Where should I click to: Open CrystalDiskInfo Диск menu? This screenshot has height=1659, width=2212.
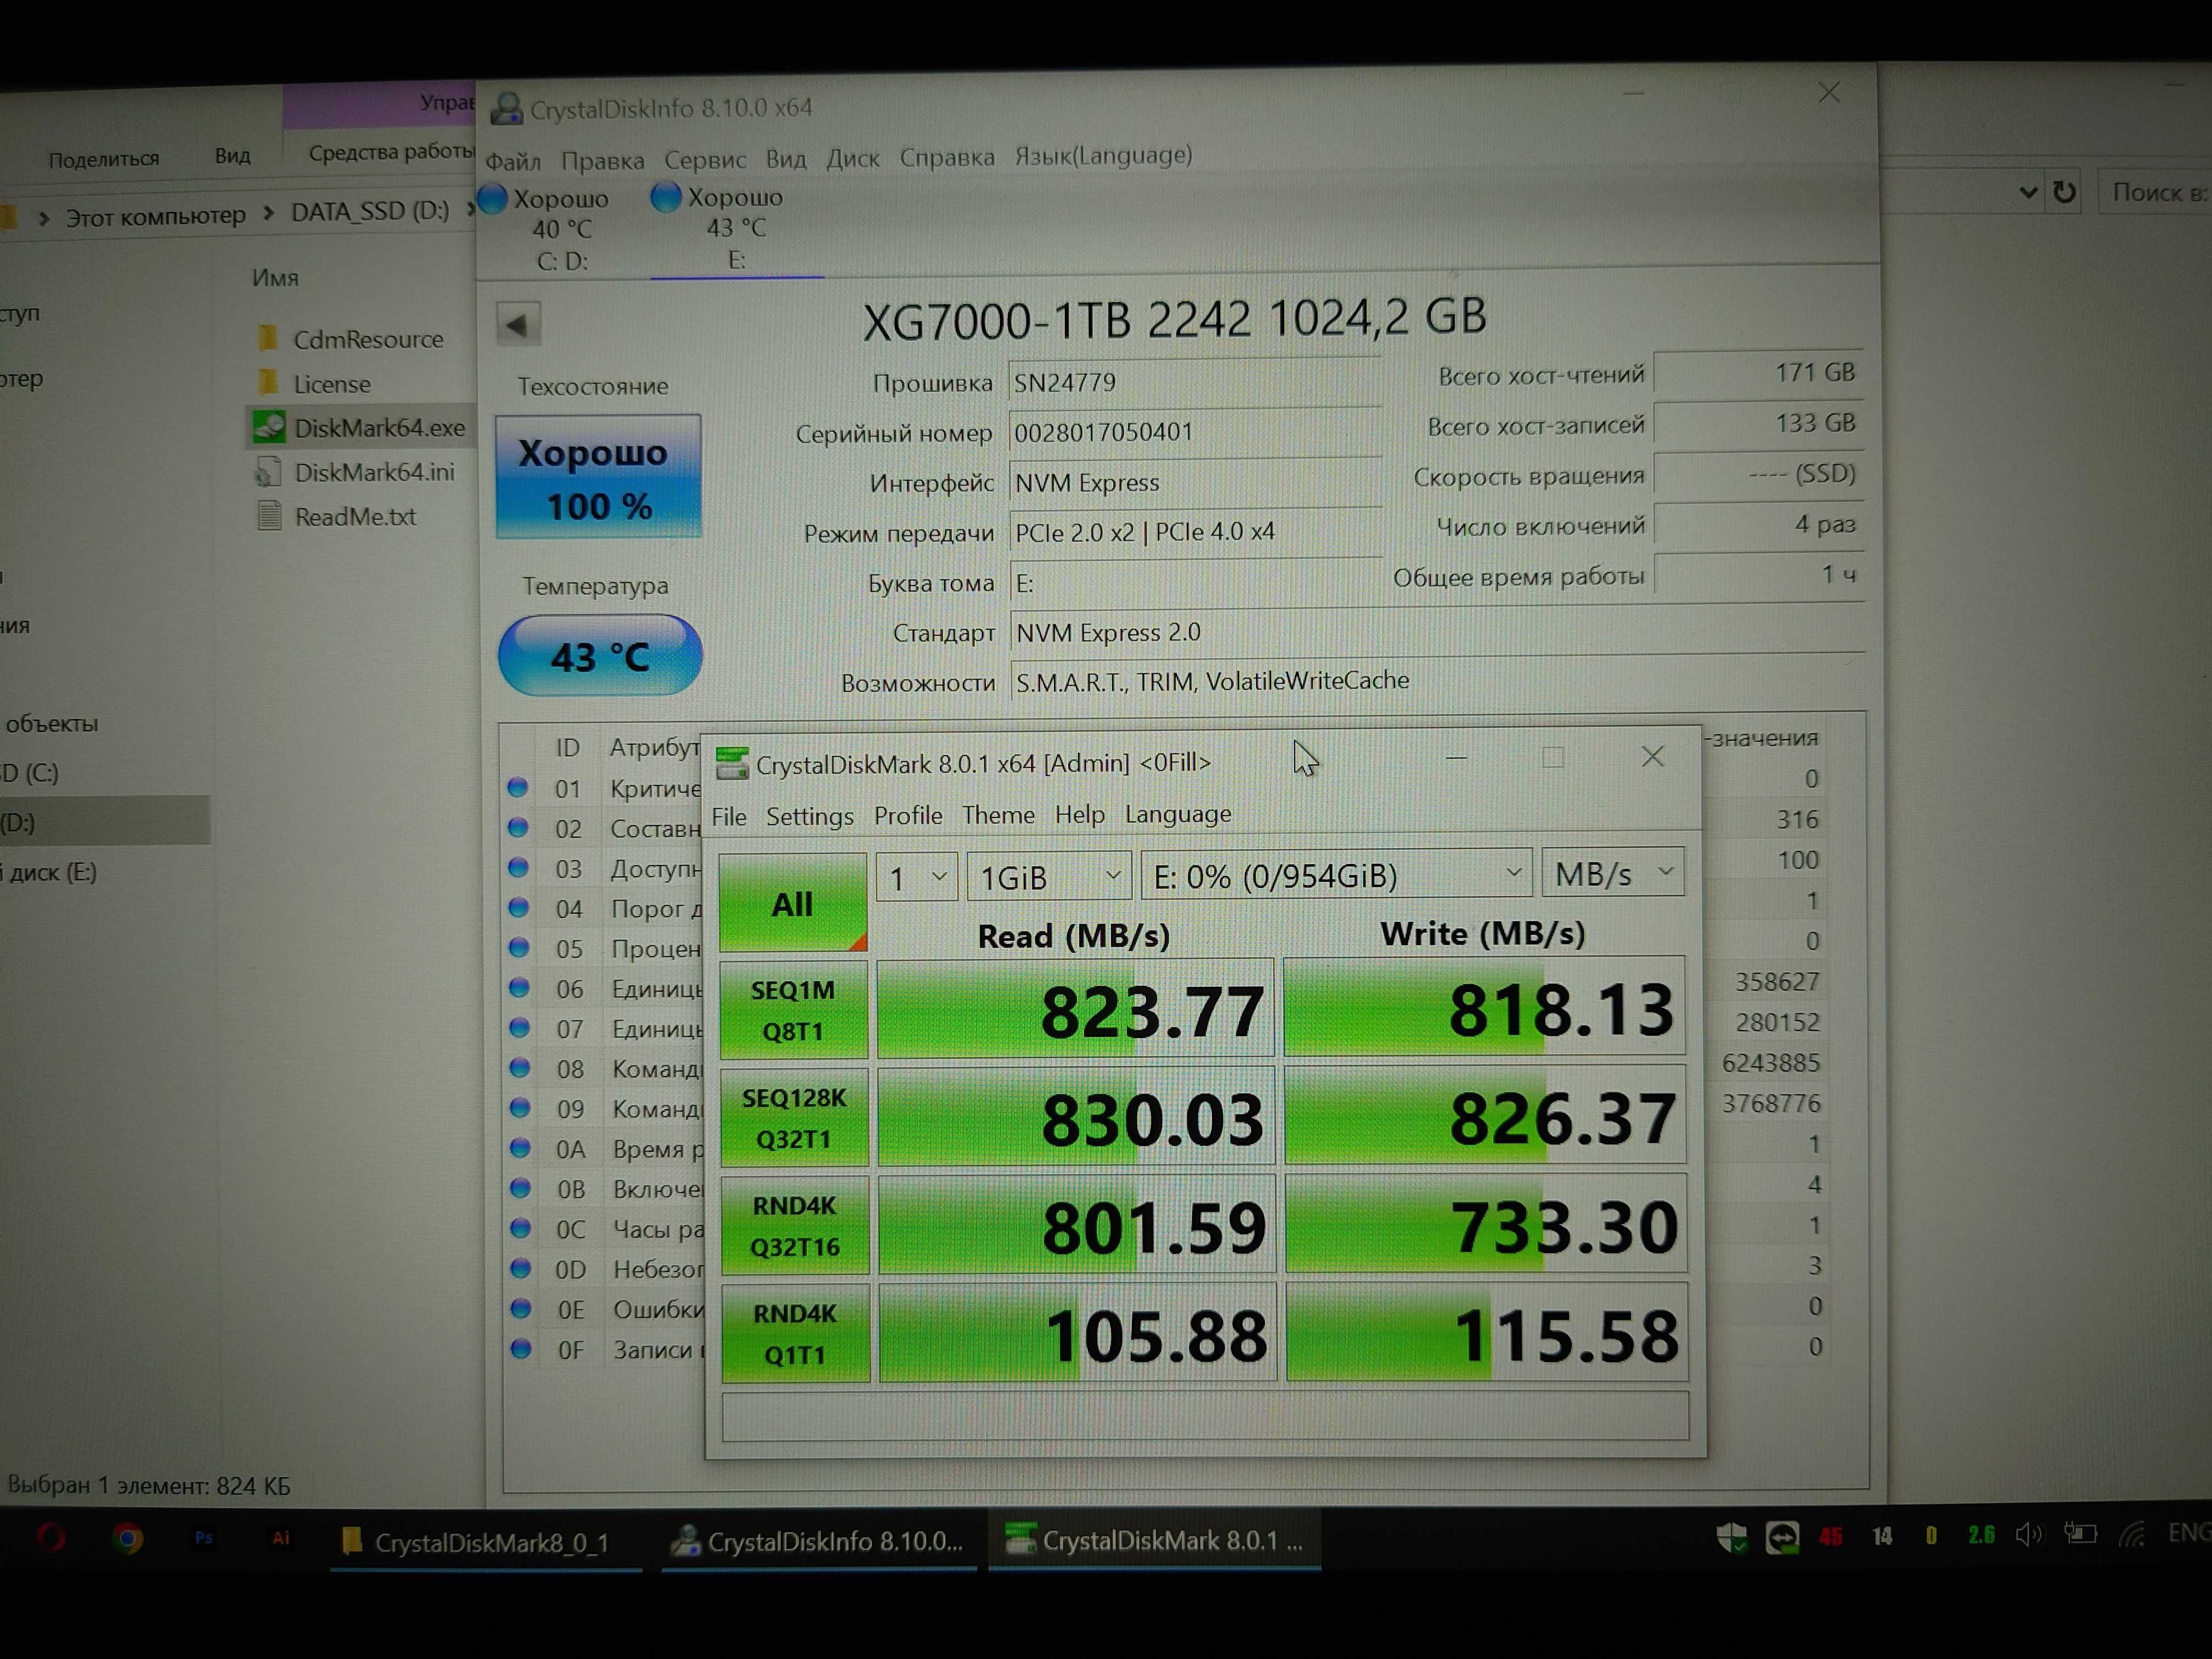point(852,158)
